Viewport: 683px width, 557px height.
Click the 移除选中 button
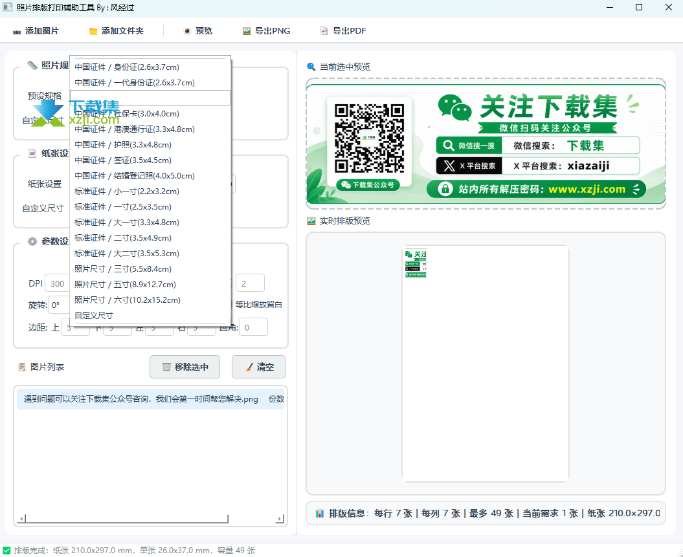(185, 367)
